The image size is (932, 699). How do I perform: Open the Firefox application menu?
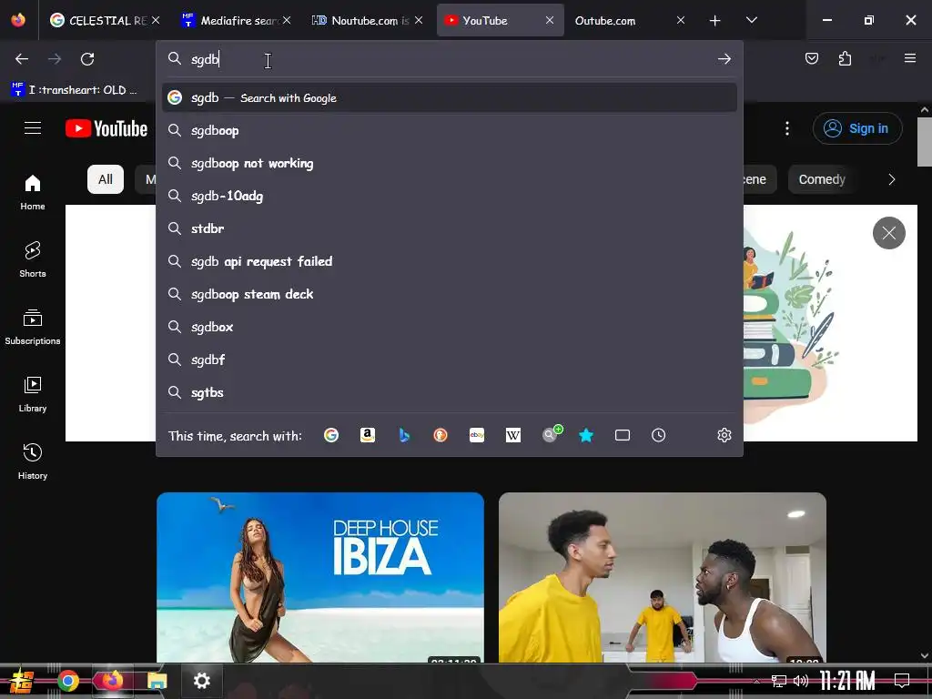point(909,58)
